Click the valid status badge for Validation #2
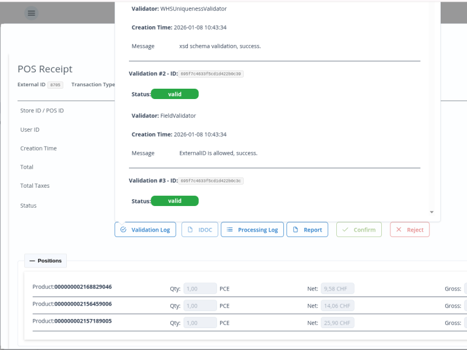Image resolution: width=467 pixels, height=350 pixels. coord(175,94)
